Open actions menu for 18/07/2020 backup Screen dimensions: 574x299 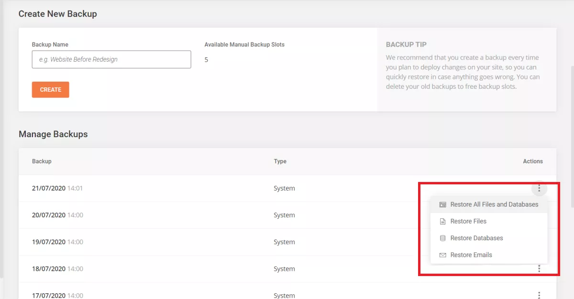pos(539,269)
